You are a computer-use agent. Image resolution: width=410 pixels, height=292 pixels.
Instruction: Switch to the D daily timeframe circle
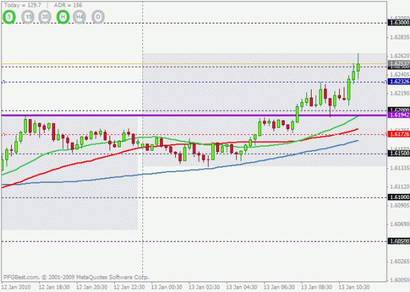point(98,17)
